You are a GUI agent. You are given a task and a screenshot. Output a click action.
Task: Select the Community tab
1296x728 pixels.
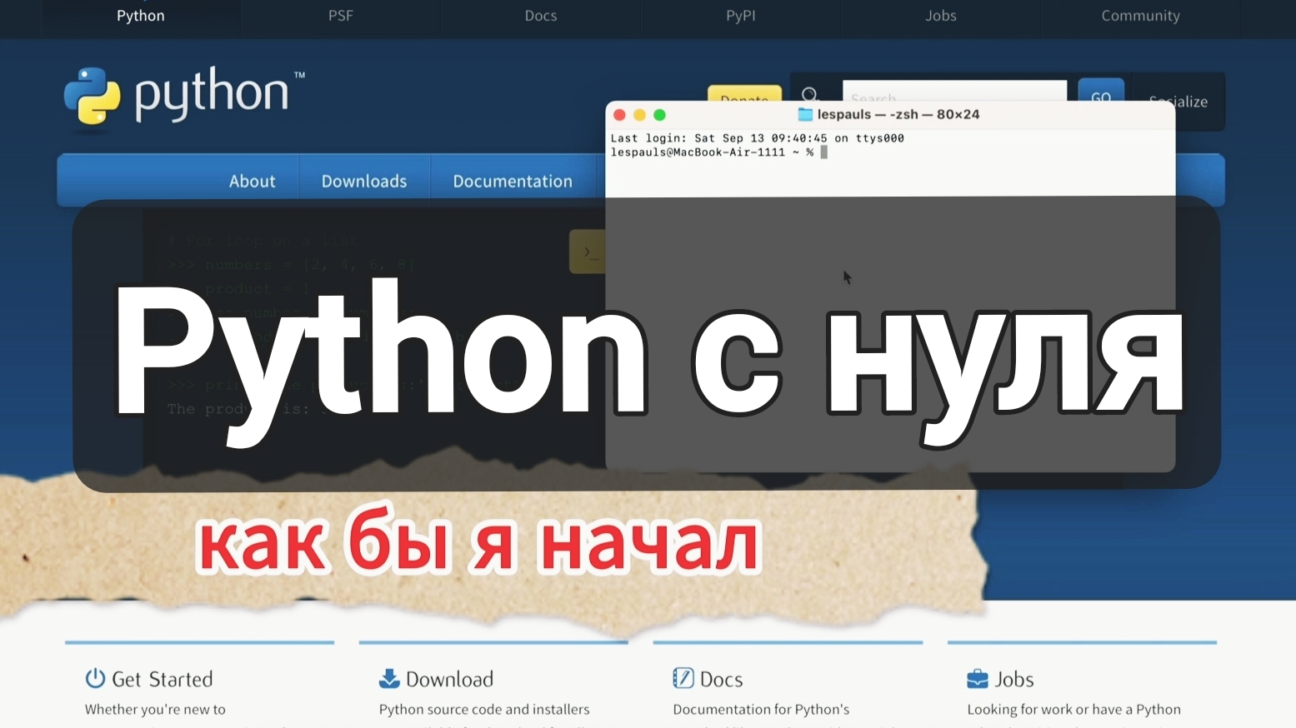pos(1141,16)
